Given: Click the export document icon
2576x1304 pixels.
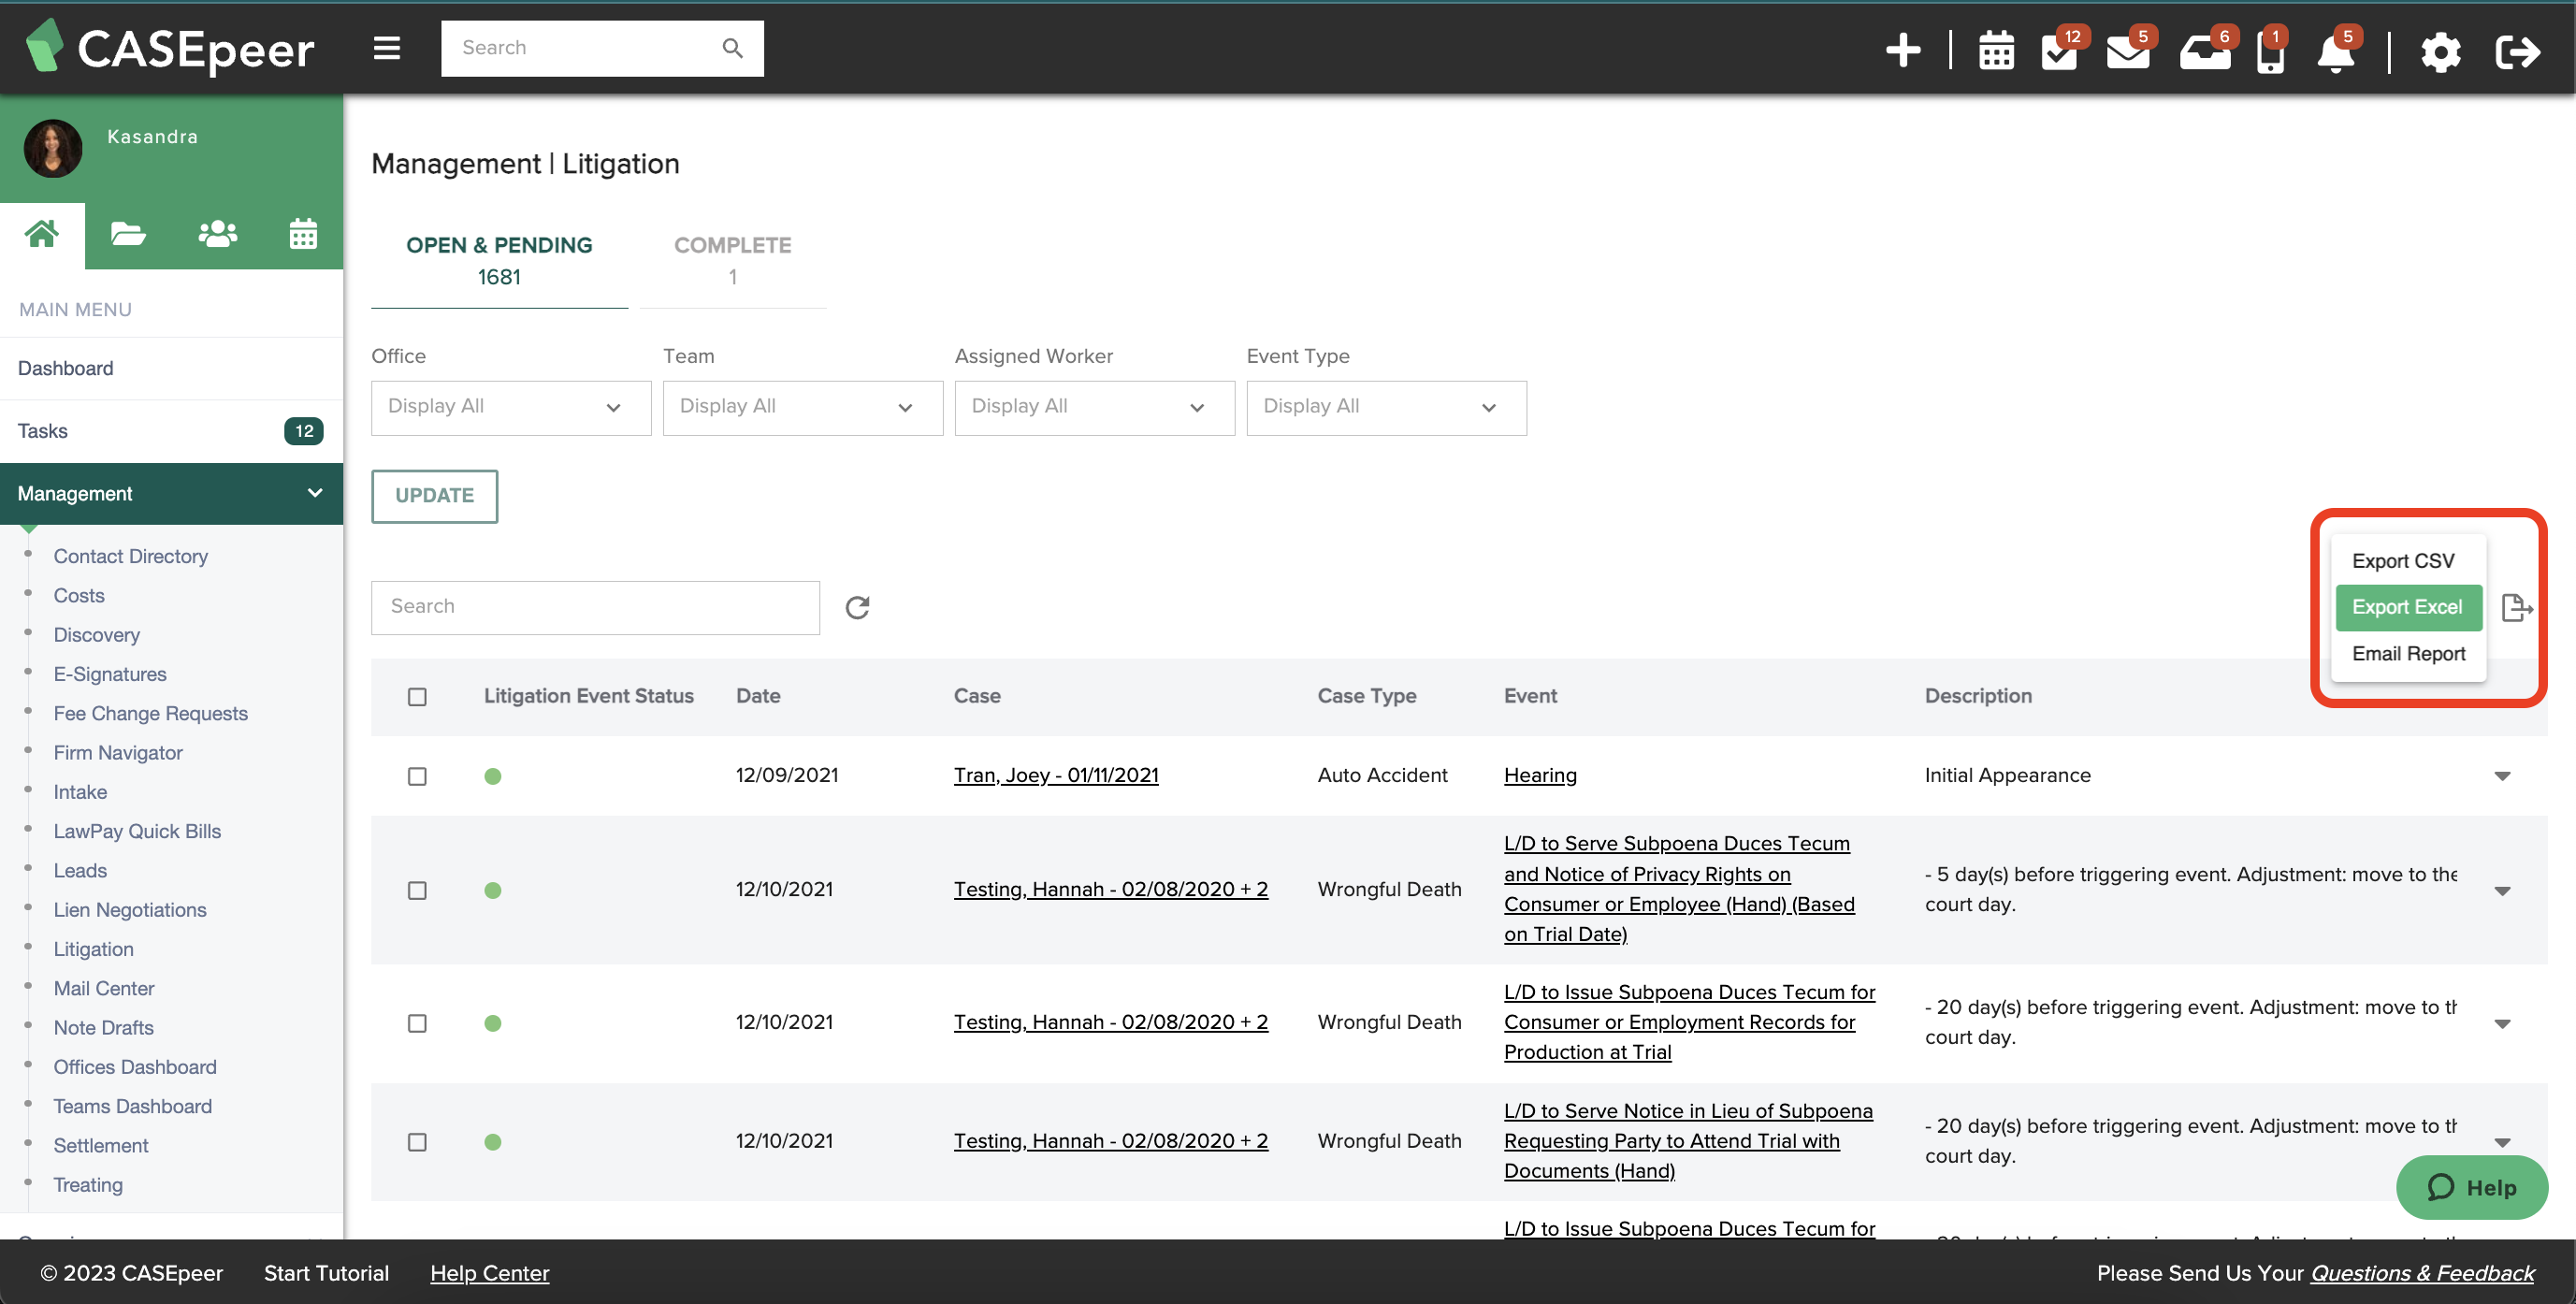Looking at the screenshot, I should (2516, 607).
